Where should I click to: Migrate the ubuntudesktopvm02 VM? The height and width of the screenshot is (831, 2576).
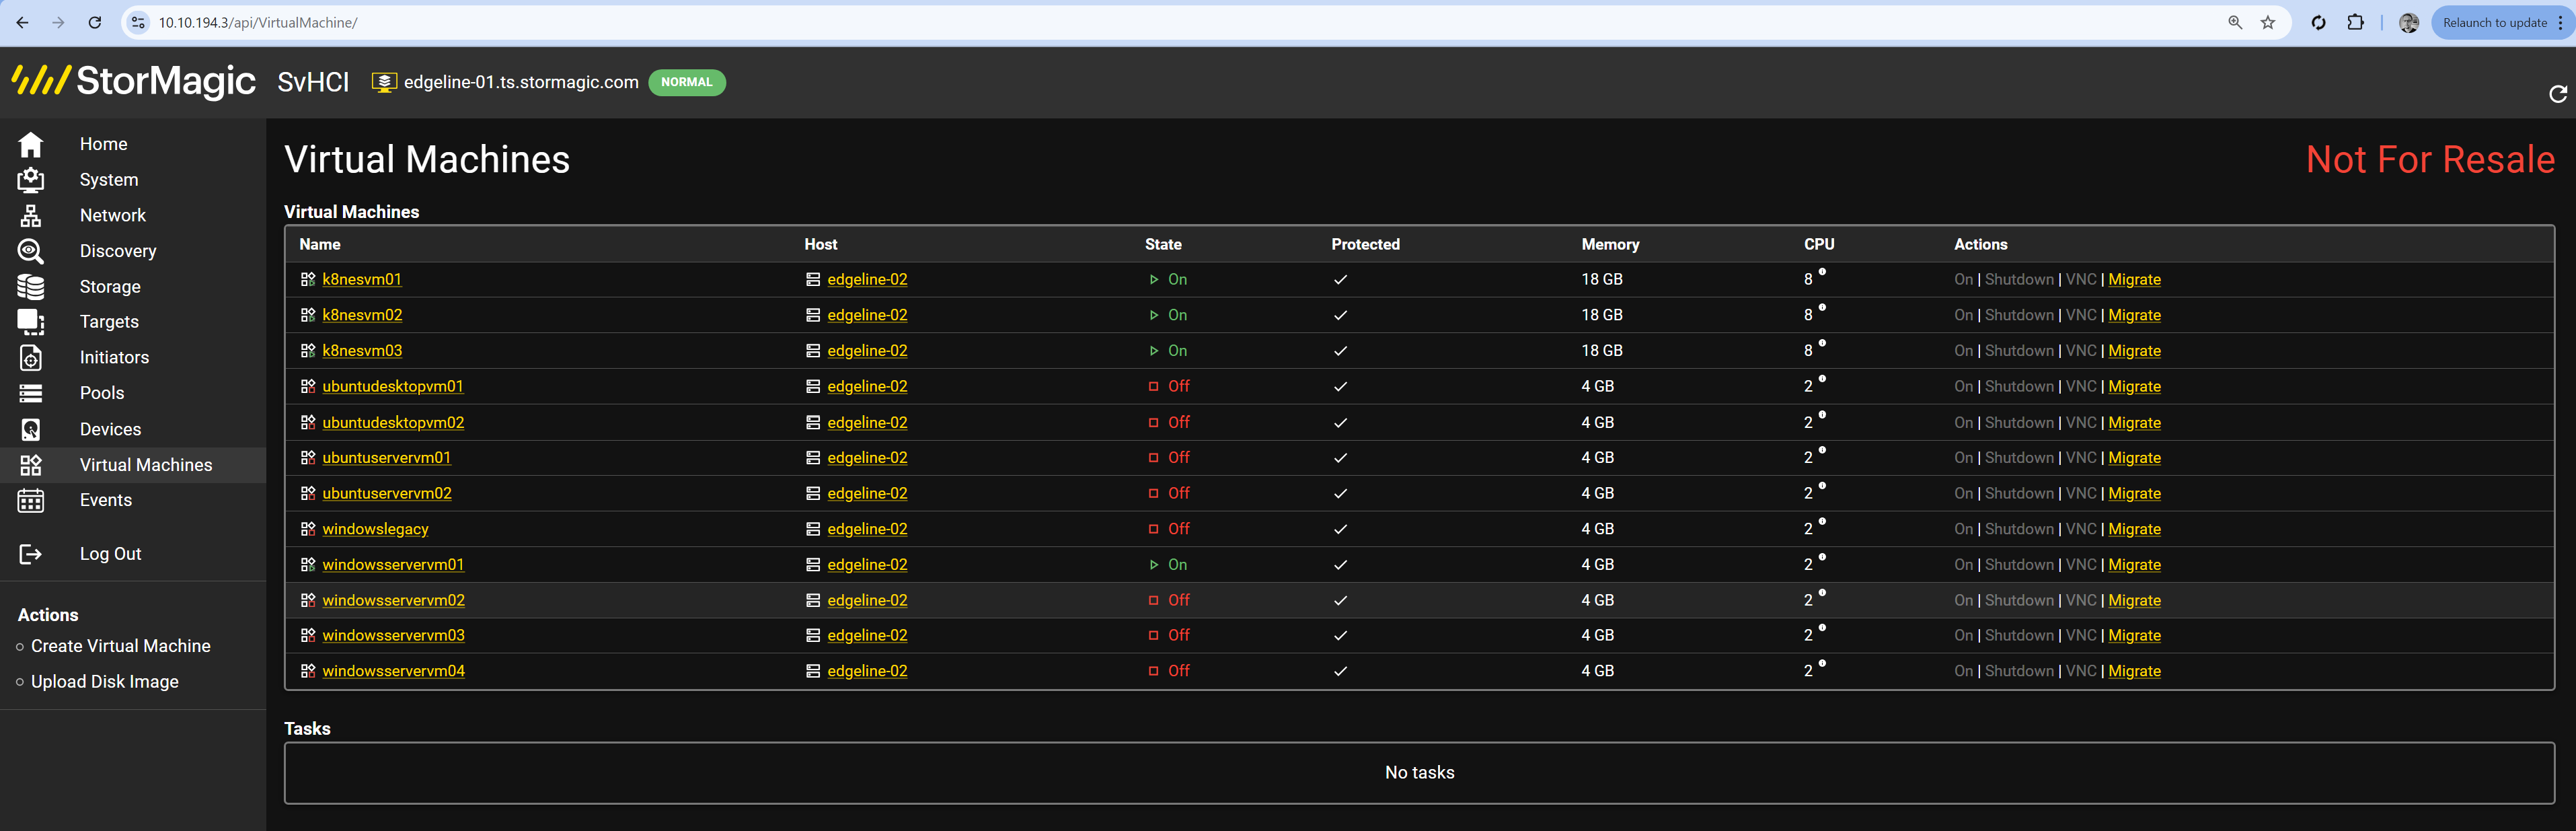[x=2135, y=422]
